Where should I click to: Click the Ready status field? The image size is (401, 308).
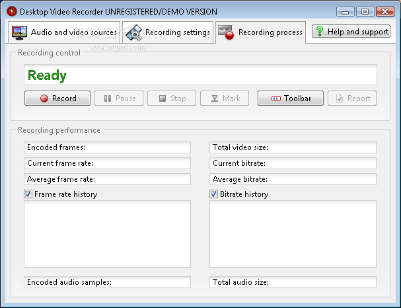click(x=200, y=75)
